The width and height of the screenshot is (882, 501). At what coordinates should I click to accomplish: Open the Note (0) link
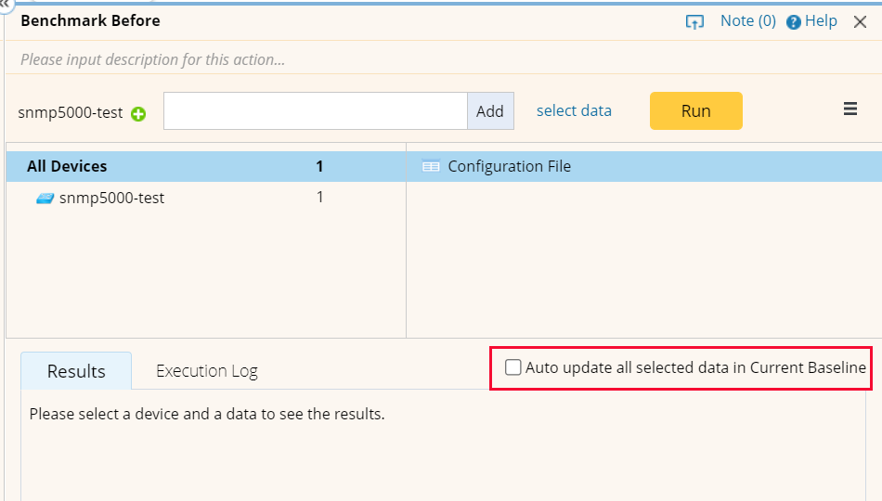(747, 20)
